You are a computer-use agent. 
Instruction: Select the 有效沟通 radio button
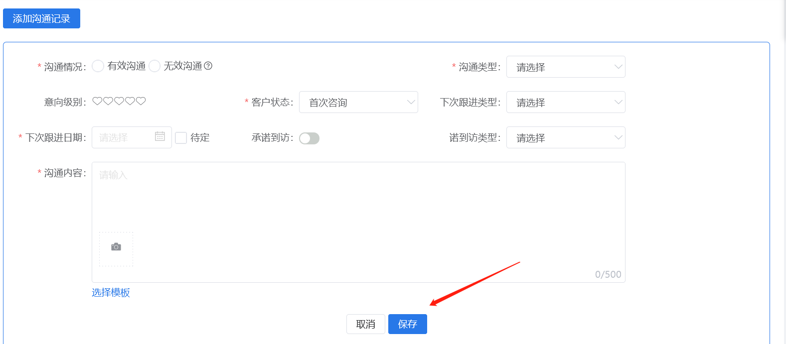pos(98,66)
